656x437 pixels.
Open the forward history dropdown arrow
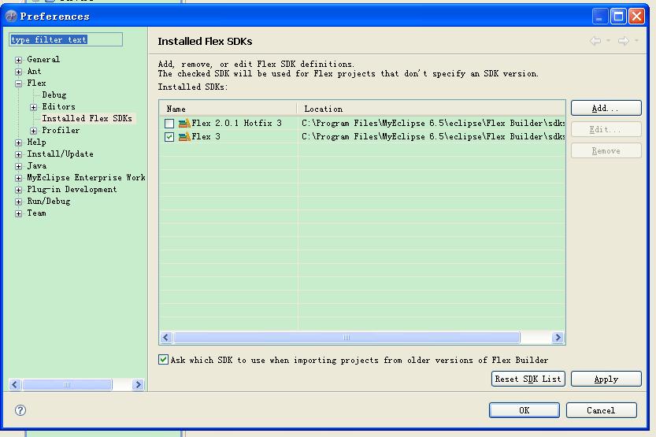coord(636,41)
